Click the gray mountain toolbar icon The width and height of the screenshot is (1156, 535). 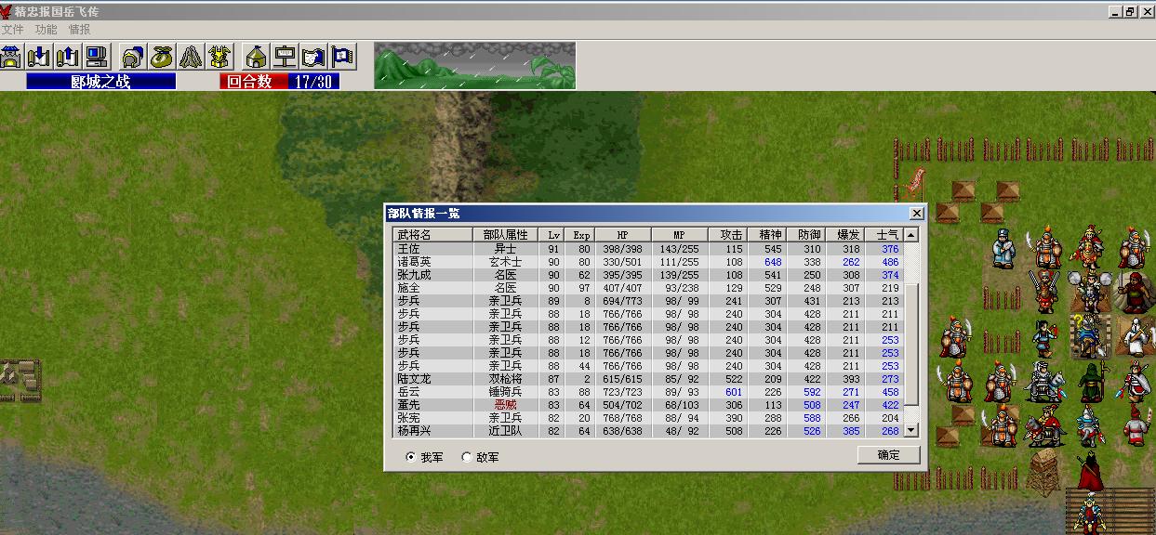pos(191,57)
